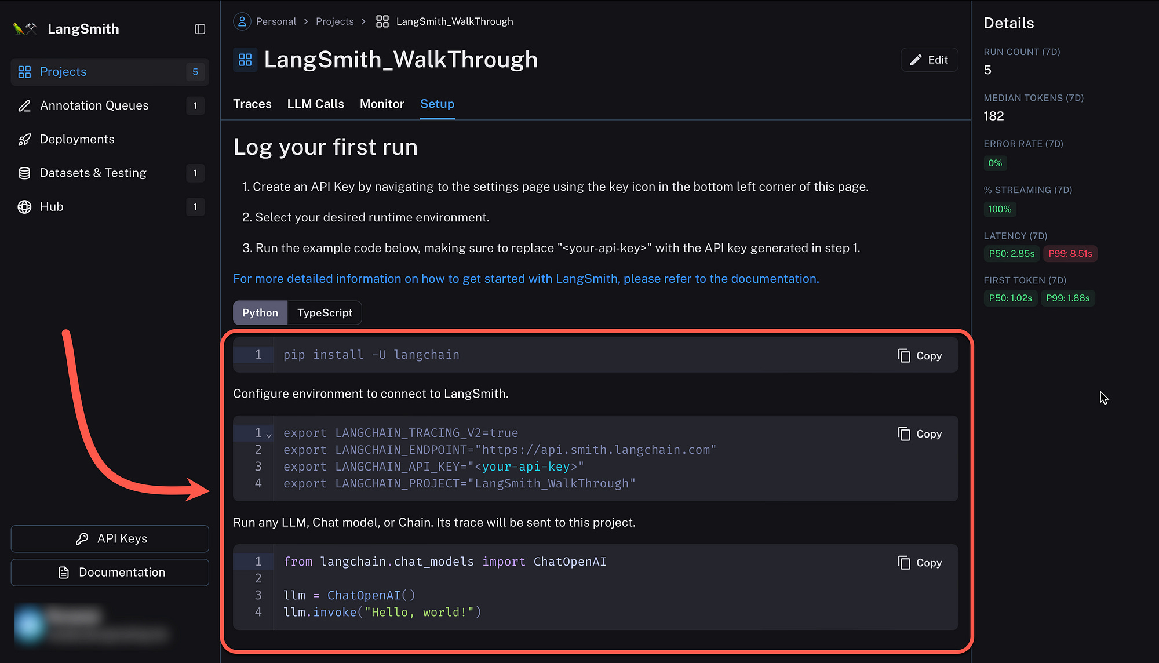Click the P99: 8.51s latency badge
The height and width of the screenshot is (663, 1159).
[1070, 253]
